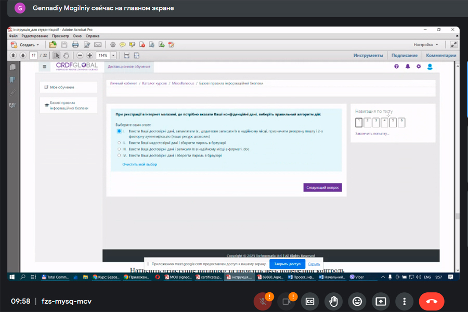Image resolution: width=468 pixels, height=312 pixels.
Task: Click the page number input field
Action: pyautogui.click(x=34, y=56)
